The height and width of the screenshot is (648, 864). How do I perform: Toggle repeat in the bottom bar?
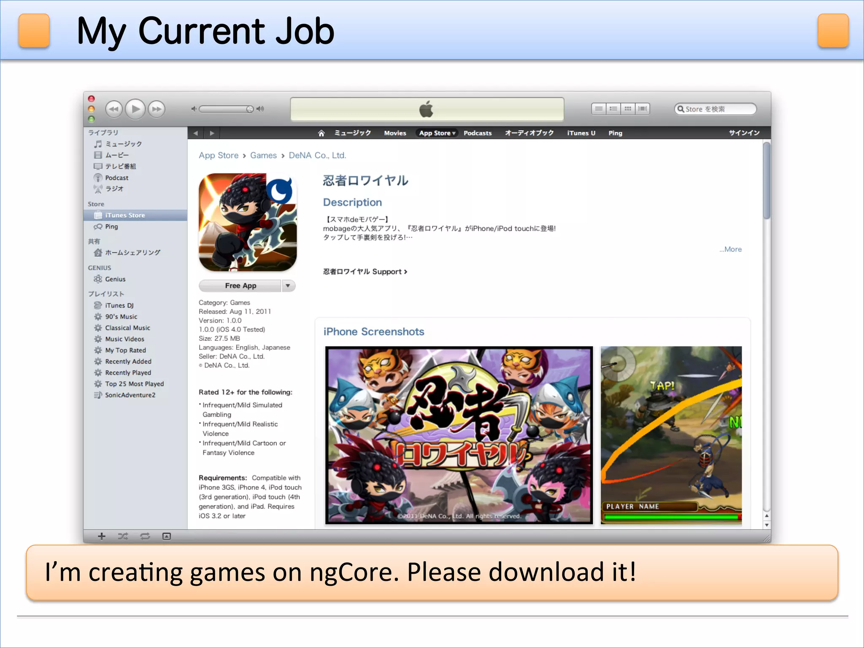pyautogui.click(x=145, y=536)
